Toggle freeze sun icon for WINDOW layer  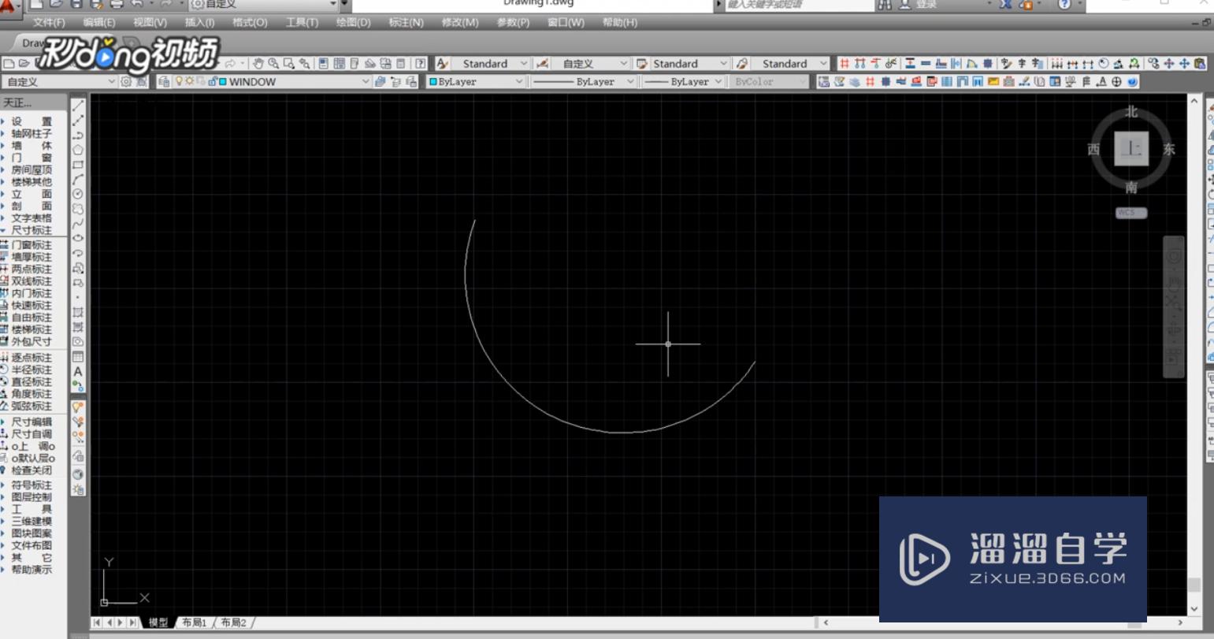(189, 81)
